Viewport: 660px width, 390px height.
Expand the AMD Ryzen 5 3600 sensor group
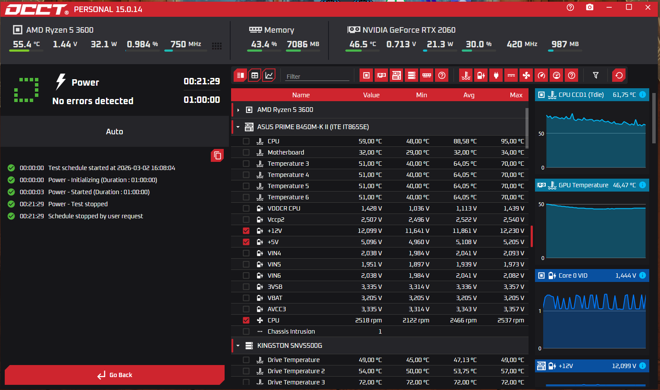click(x=238, y=110)
